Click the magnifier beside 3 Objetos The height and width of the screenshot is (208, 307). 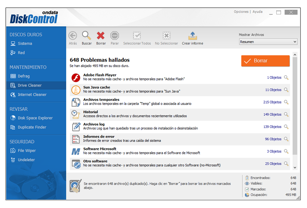click(x=286, y=151)
